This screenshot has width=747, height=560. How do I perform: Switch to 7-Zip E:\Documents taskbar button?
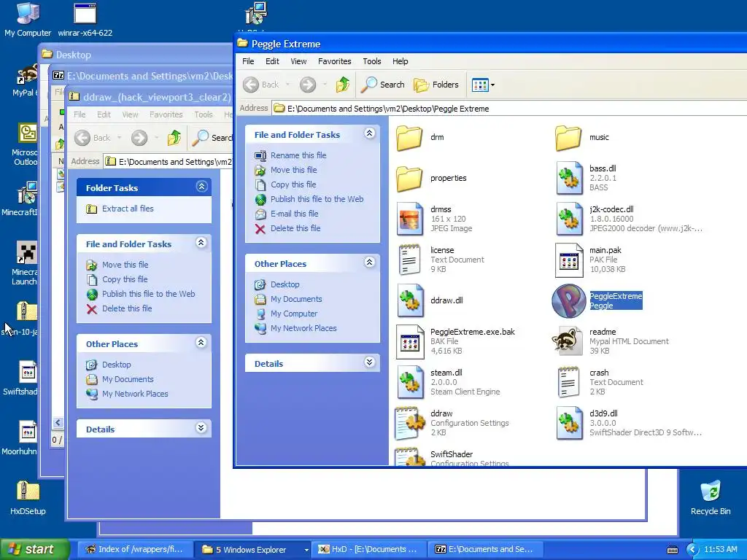[486, 549]
